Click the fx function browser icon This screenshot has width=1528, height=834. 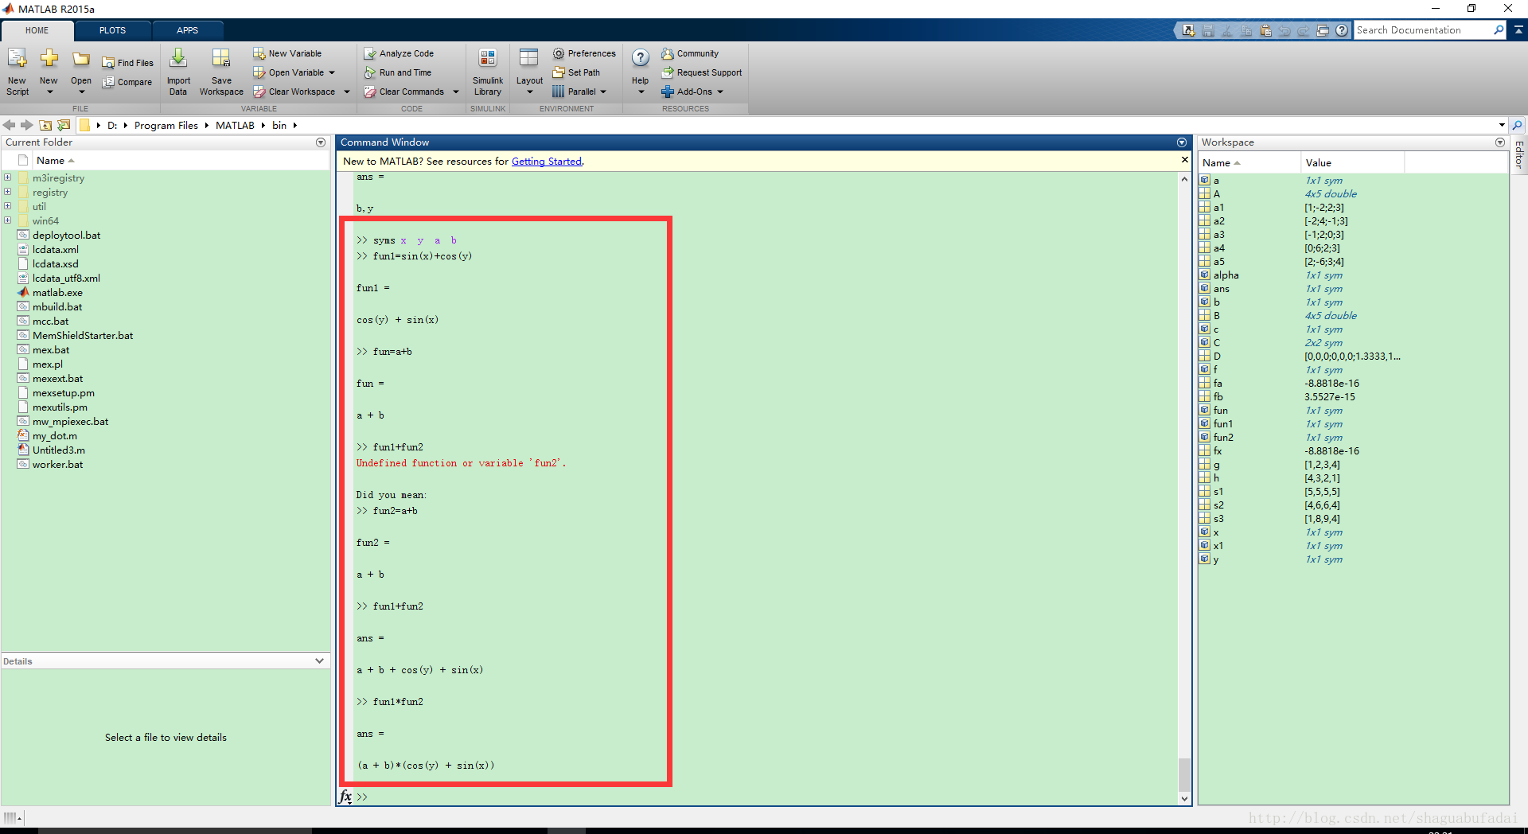pos(345,797)
